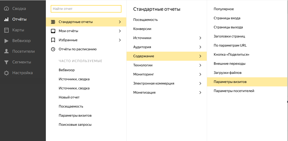Click the Вебвизор play icon
The image size is (288, 141).
(6, 41)
